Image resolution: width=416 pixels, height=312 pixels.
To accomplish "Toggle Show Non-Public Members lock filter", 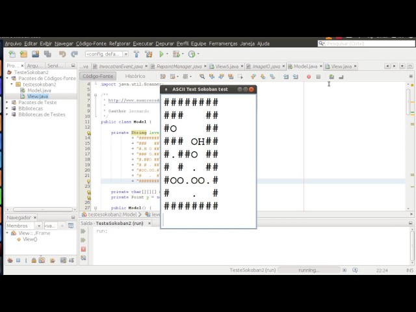I will [x=34, y=261].
